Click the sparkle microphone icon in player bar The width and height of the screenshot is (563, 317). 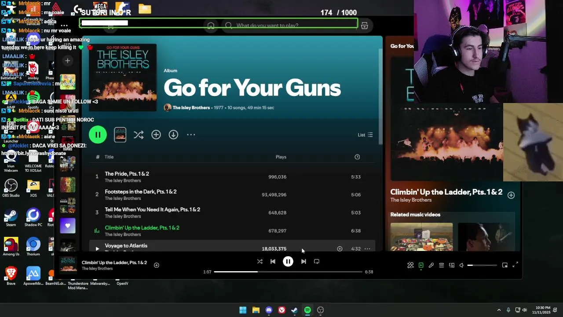410,265
